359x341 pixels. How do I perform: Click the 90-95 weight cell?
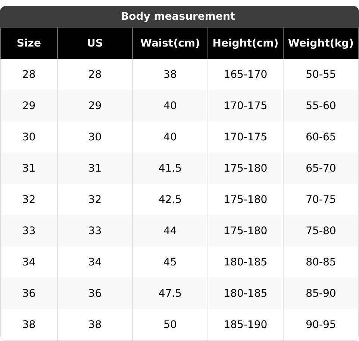[x=321, y=325]
